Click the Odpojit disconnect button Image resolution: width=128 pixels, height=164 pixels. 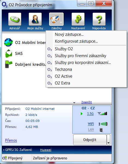[90, 140]
